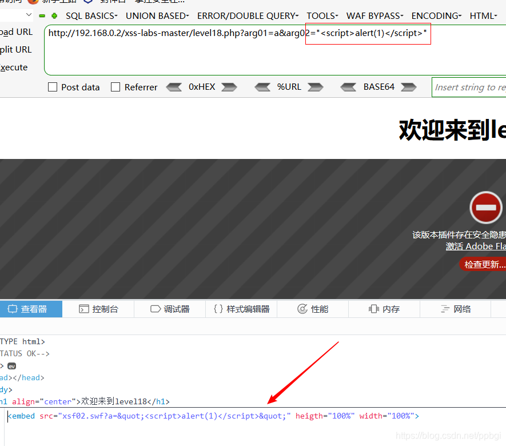This screenshot has width=506, height=446.
Task: Open the ENCODING dropdown
Action: pos(436,15)
